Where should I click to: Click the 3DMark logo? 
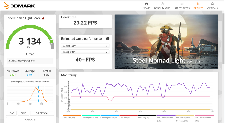coord(18,5)
